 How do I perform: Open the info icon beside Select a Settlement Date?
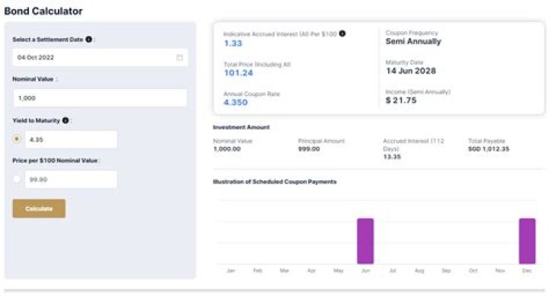click(x=89, y=39)
